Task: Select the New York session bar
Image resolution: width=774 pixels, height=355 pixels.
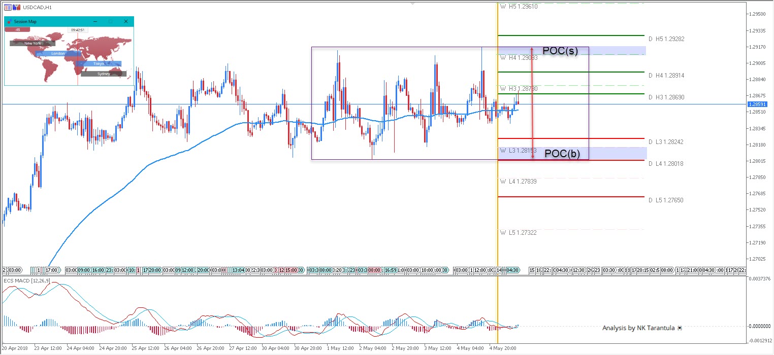Action: point(33,44)
